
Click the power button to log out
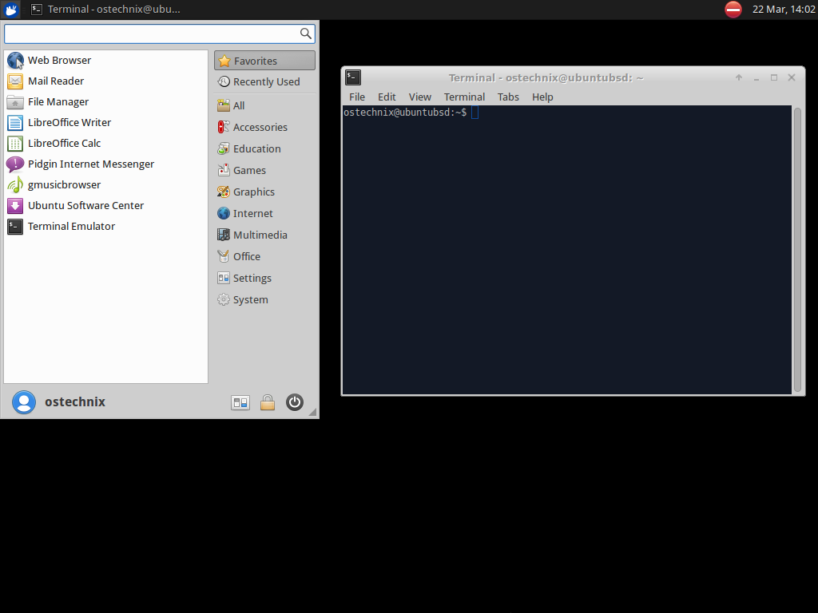click(x=295, y=402)
